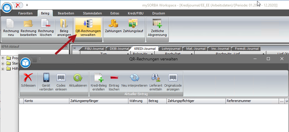The image size is (289, 132).
Task: Switch to the Lohnjournal tab
Action: [171, 49]
